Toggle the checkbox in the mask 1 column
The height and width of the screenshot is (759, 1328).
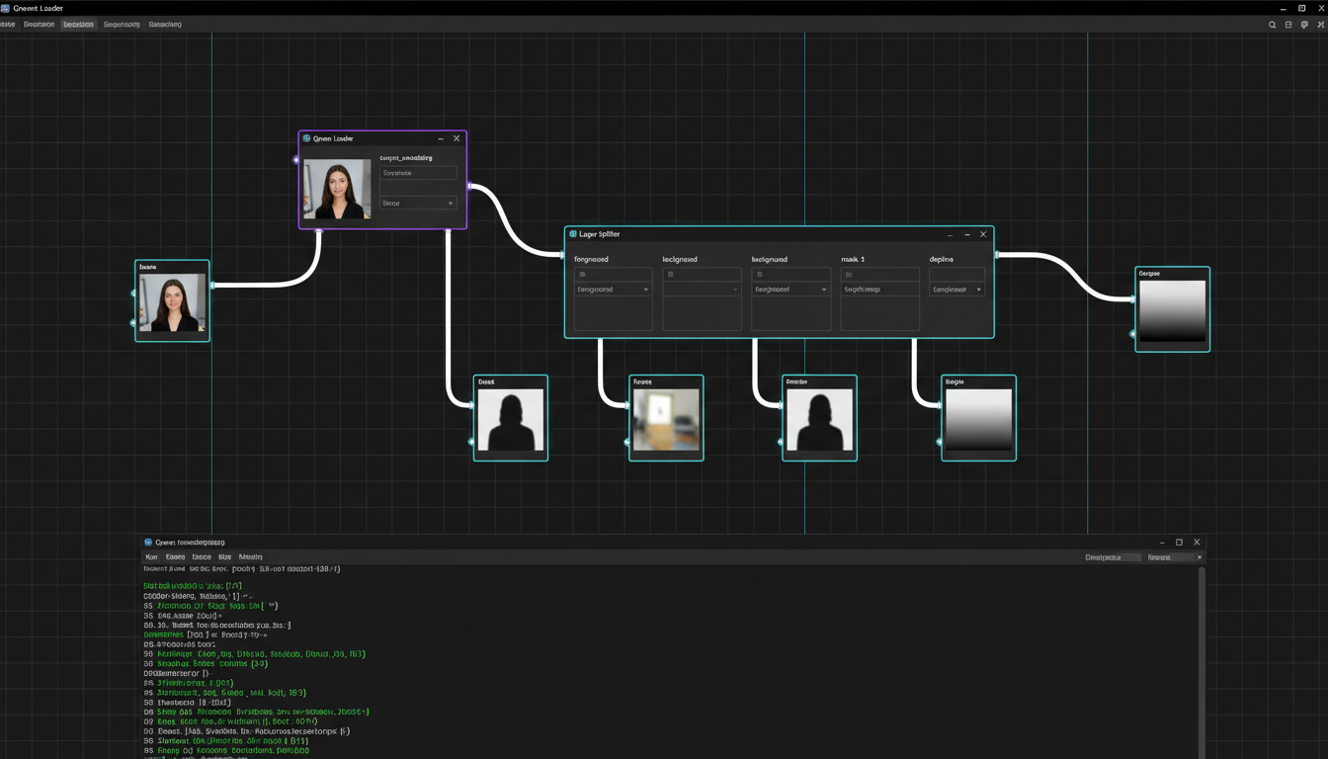pyautogui.click(x=849, y=275)
